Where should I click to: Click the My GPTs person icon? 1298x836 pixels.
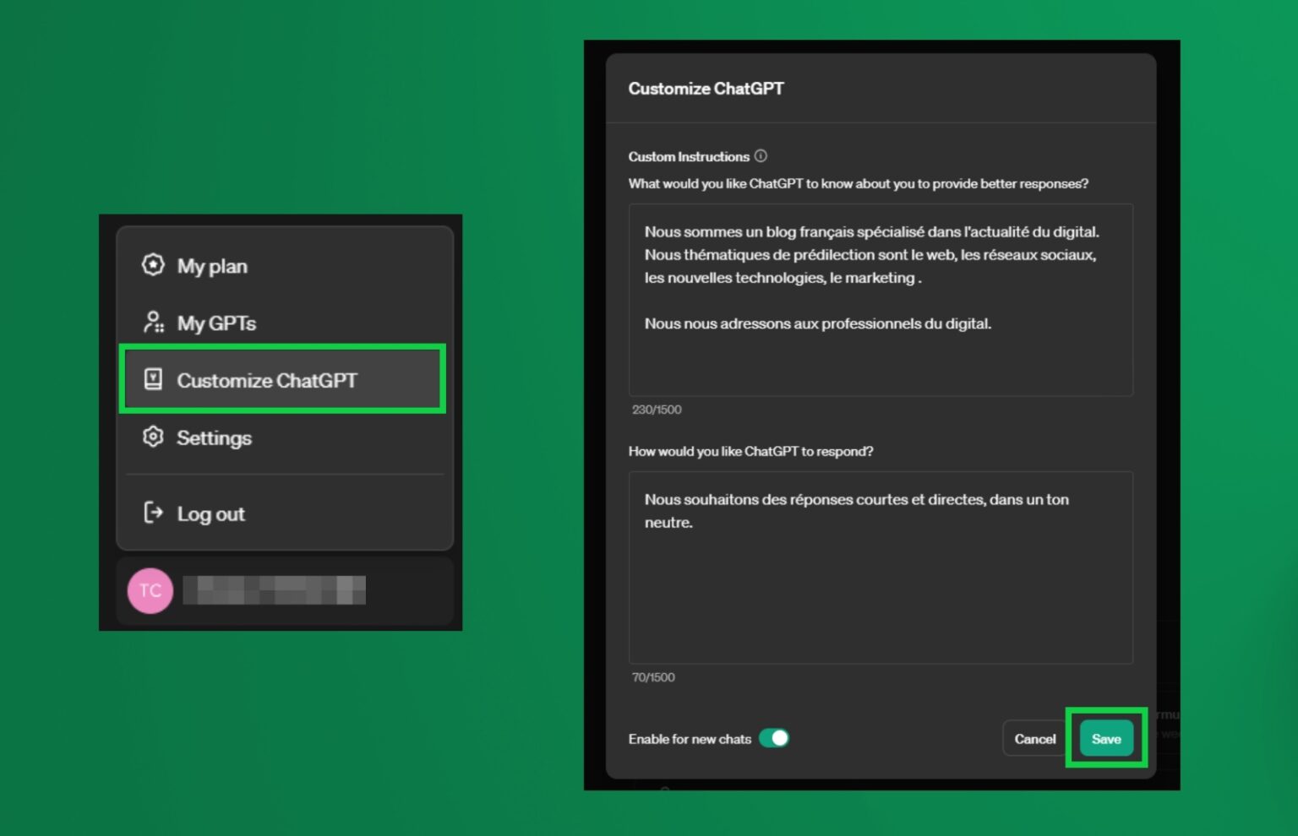click(x=153, y=322)
